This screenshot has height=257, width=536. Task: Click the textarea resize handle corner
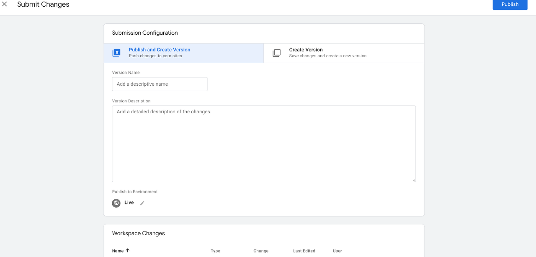point(413,180)
